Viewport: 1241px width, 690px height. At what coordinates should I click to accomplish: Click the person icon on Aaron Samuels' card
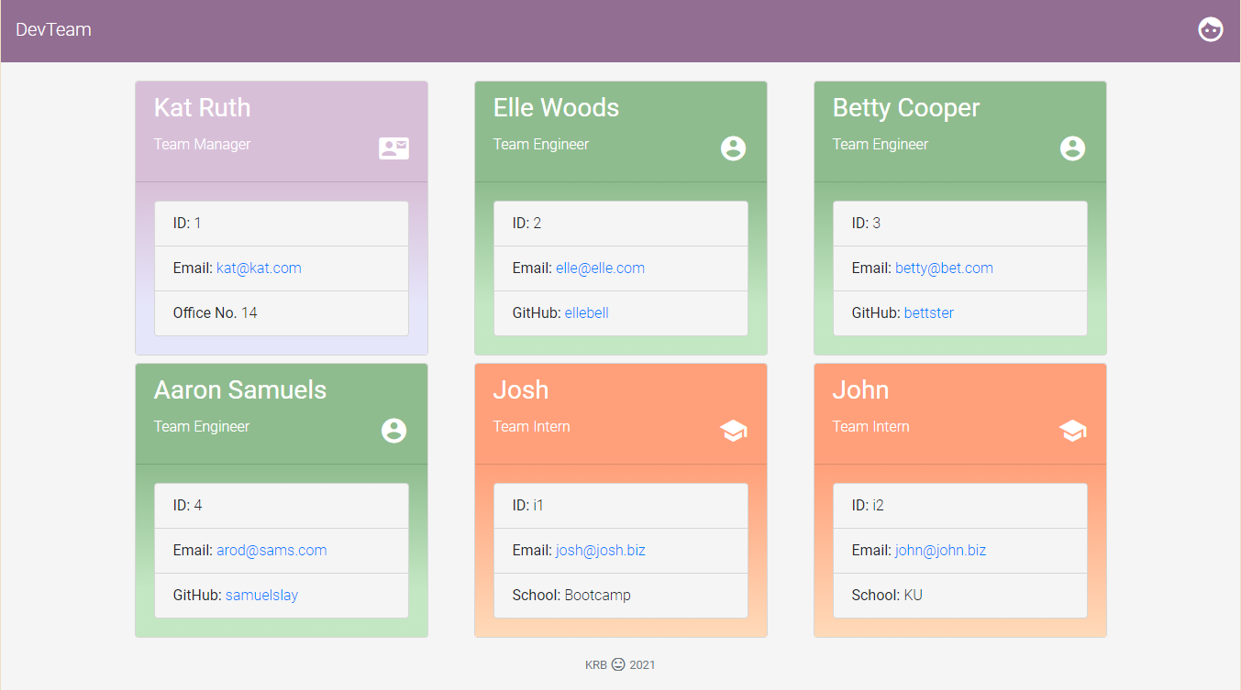coord(393,431)
